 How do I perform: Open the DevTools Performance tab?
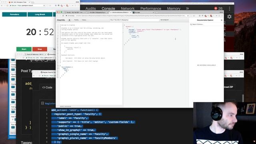[151, 8]
